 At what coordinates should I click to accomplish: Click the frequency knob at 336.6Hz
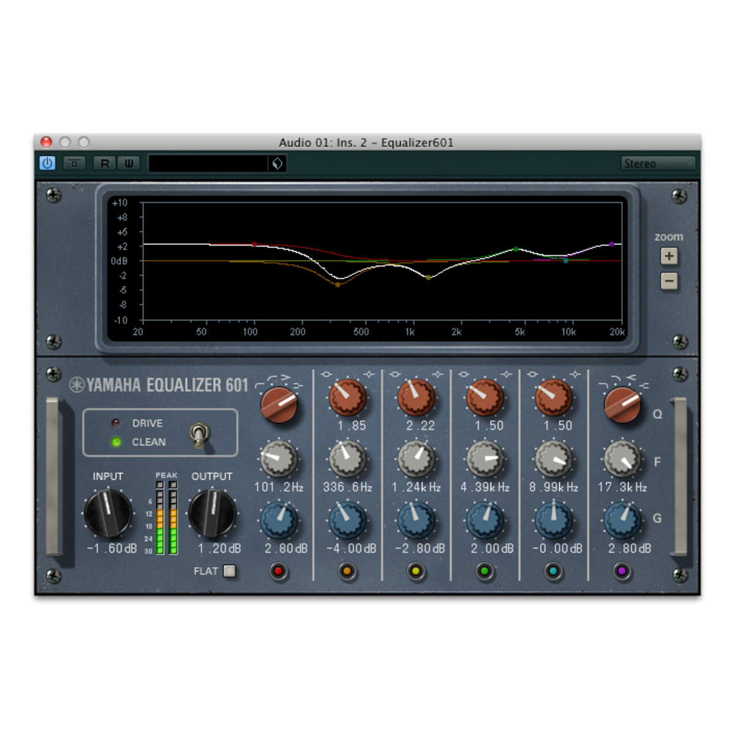[347, 459]
